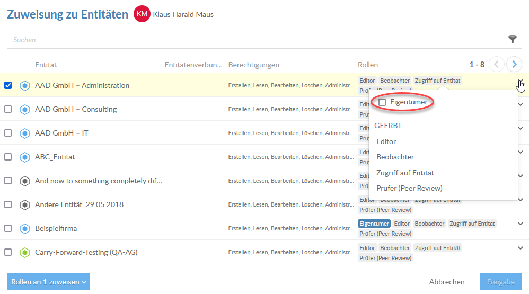The image size is (529, 294).
Task: Click the Beobachter tag on Beispielfirma row
Action: [429, 224]
